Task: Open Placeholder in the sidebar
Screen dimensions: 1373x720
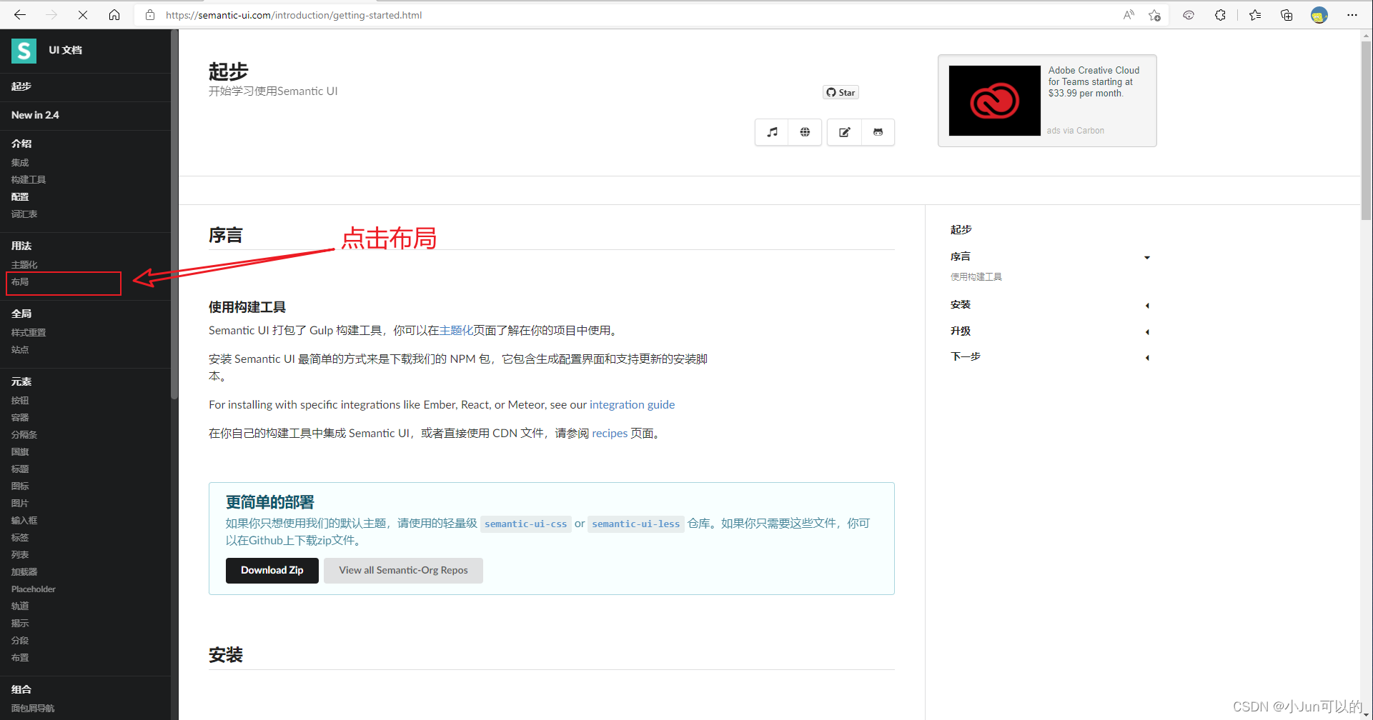Action: (34, 589)
